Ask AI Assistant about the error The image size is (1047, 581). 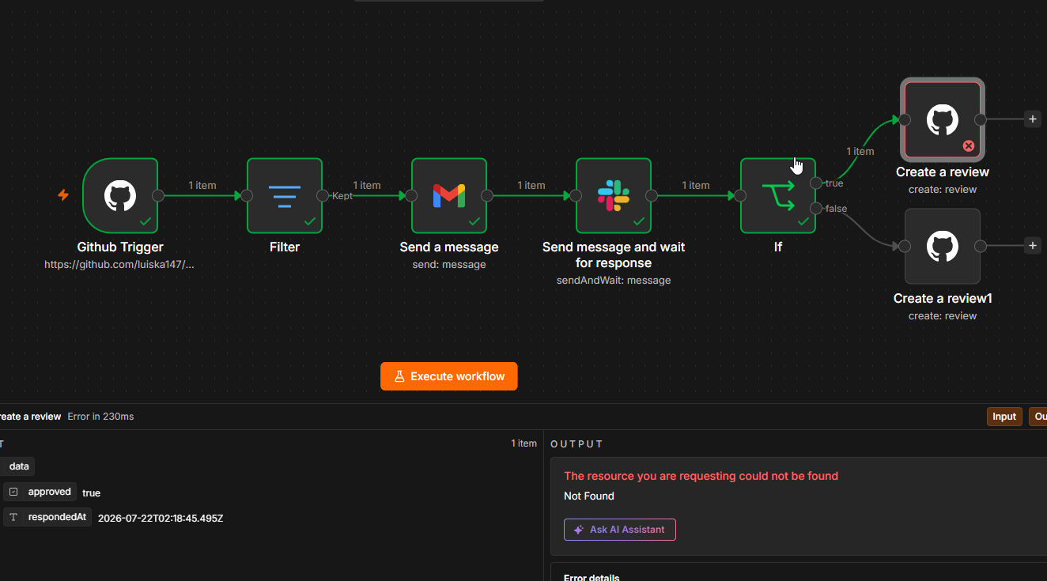click(620, 530)
